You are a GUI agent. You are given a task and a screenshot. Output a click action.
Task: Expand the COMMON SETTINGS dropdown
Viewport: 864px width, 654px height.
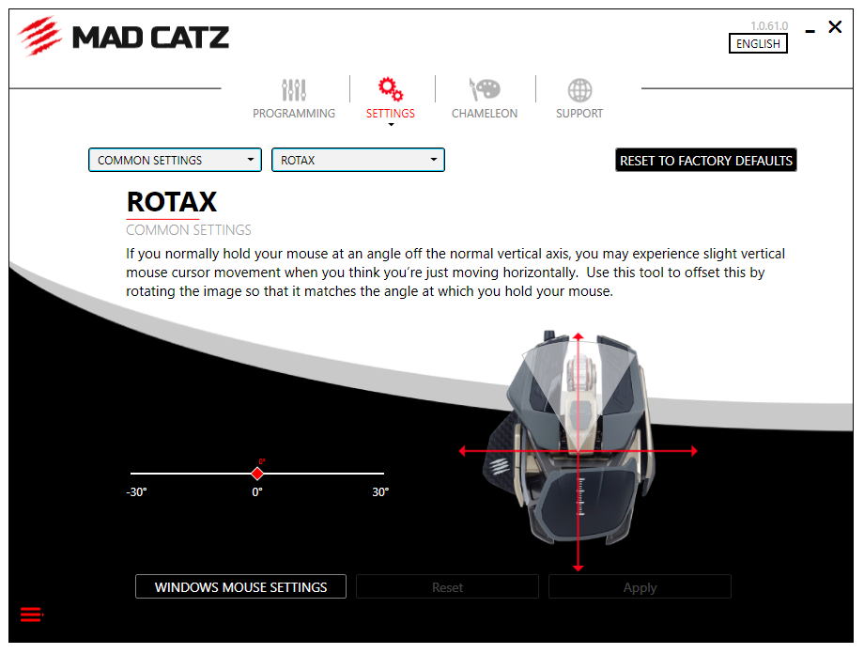(176, 160)
